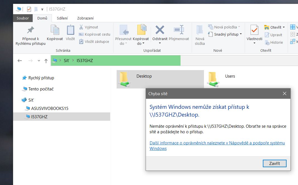
Task: Switch to the Zobrazení ribbon tab
Action: click(85, 18)
